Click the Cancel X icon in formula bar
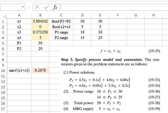 [x=37, y=7]
